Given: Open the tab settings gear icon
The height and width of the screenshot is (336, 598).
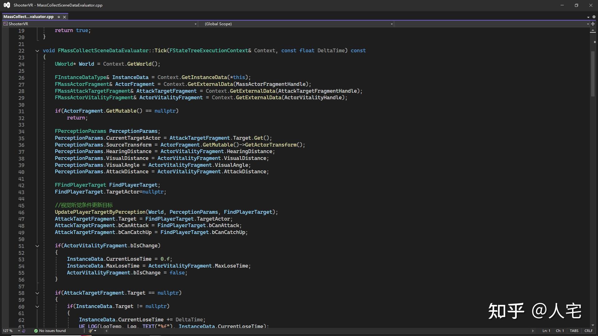Looking at the screenshot, I should point(594,17).
